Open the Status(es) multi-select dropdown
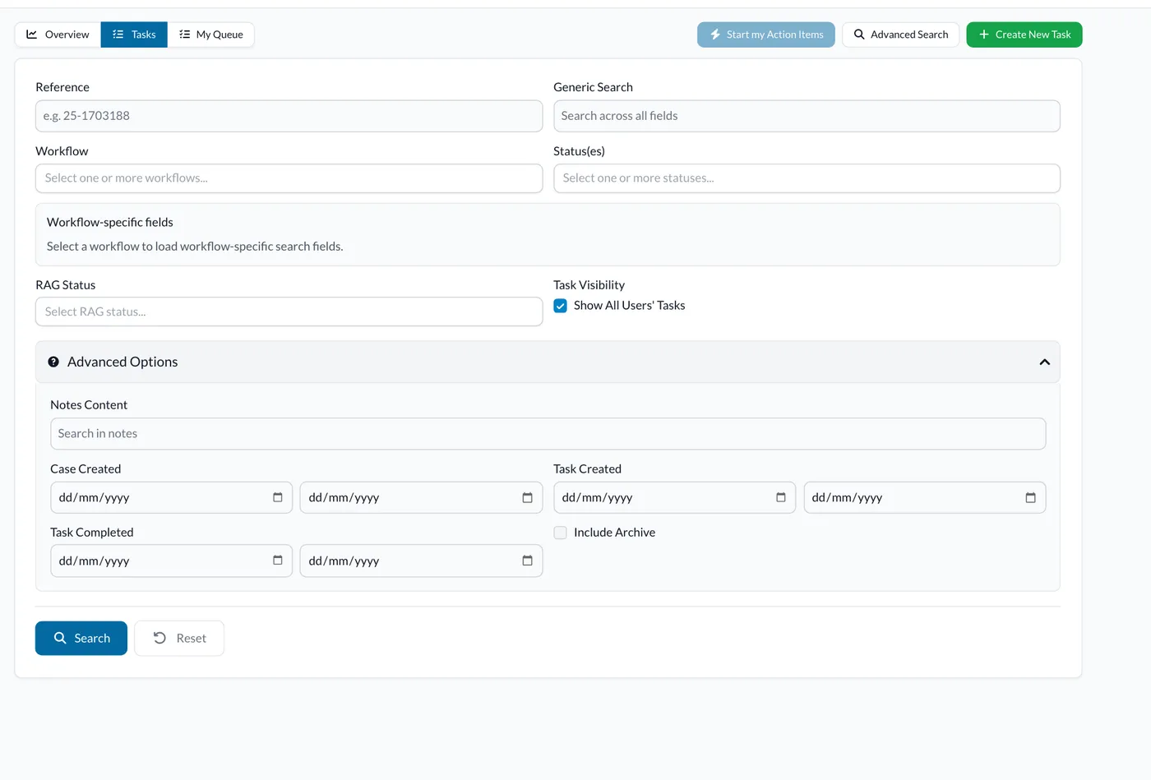The width and height of the screenshot is (1151, 780). pyautogui.click(x=807, y=178)
